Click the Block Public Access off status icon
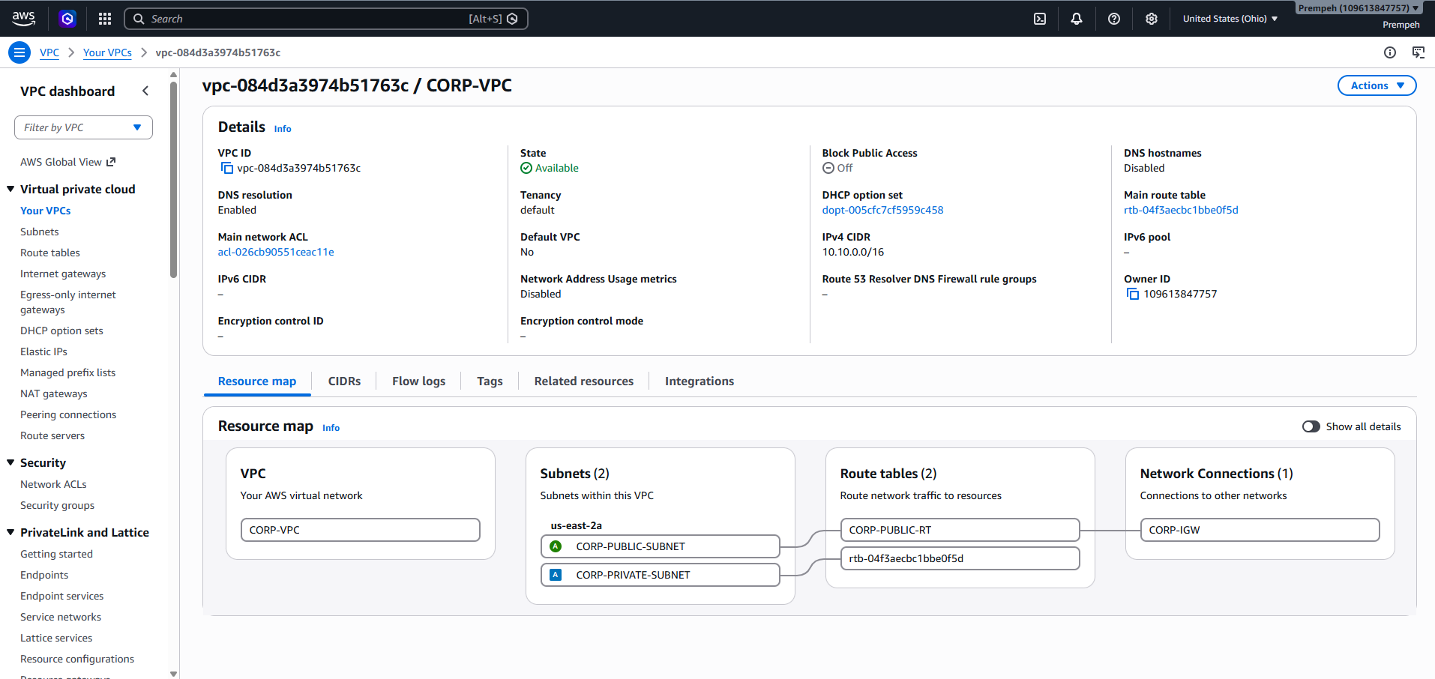1435x679 pixels. click(x=828, y=168)
